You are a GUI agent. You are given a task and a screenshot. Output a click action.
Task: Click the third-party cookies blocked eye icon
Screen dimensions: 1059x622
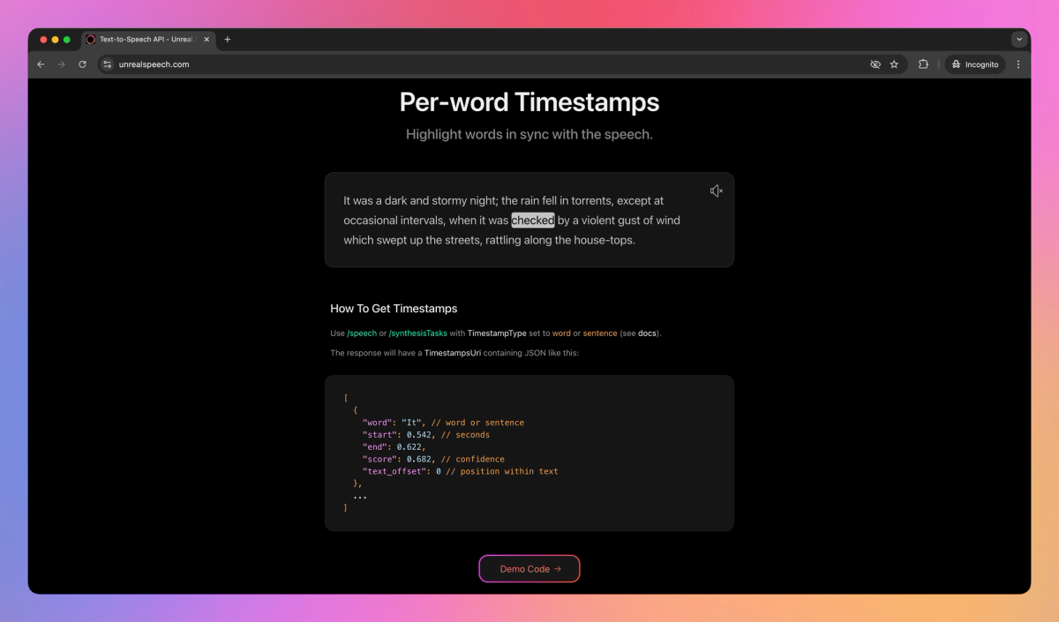[x=875, y=64]
